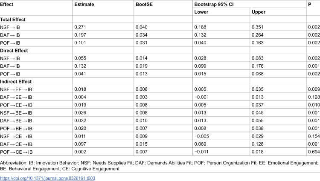Open the doi.org journal link
The height and width of the screenshot is (181, 320).
click(x=47, y=178)
